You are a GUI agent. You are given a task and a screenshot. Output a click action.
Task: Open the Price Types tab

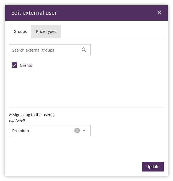point(46,31)
